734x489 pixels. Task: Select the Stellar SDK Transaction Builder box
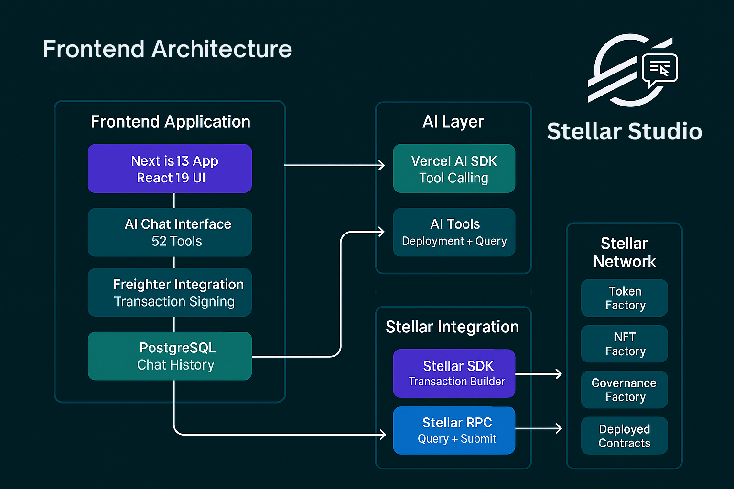(454, 373)
